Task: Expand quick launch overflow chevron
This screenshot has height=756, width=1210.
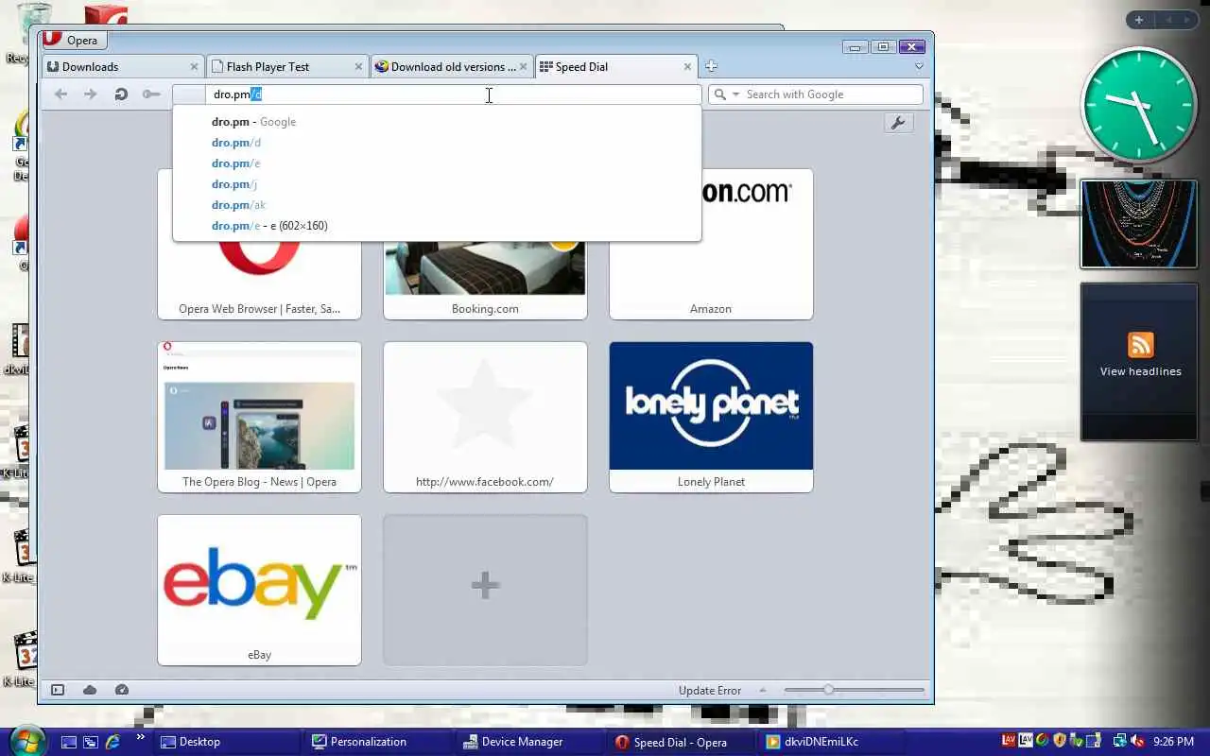Action: coord(141,737)
